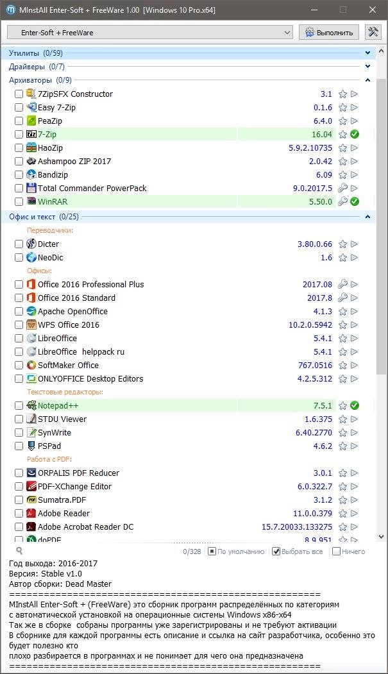The image size is (388, 674).
Task: Click the Sumatra.PDF application icon
Action: 31,500
